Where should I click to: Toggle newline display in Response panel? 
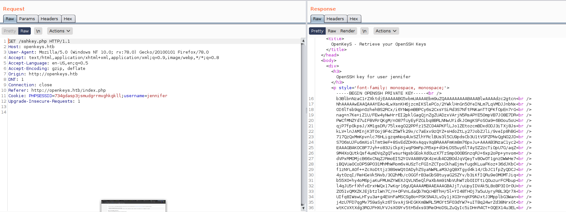click(x=364, y=31)
